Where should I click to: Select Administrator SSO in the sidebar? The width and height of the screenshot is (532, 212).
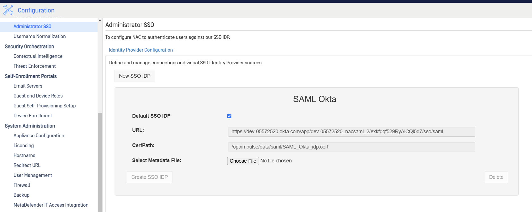tap(32, 26)
